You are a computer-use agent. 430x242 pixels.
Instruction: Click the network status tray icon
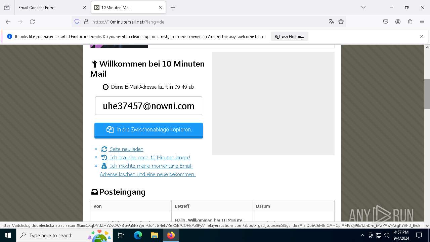[x=379, y=235]
